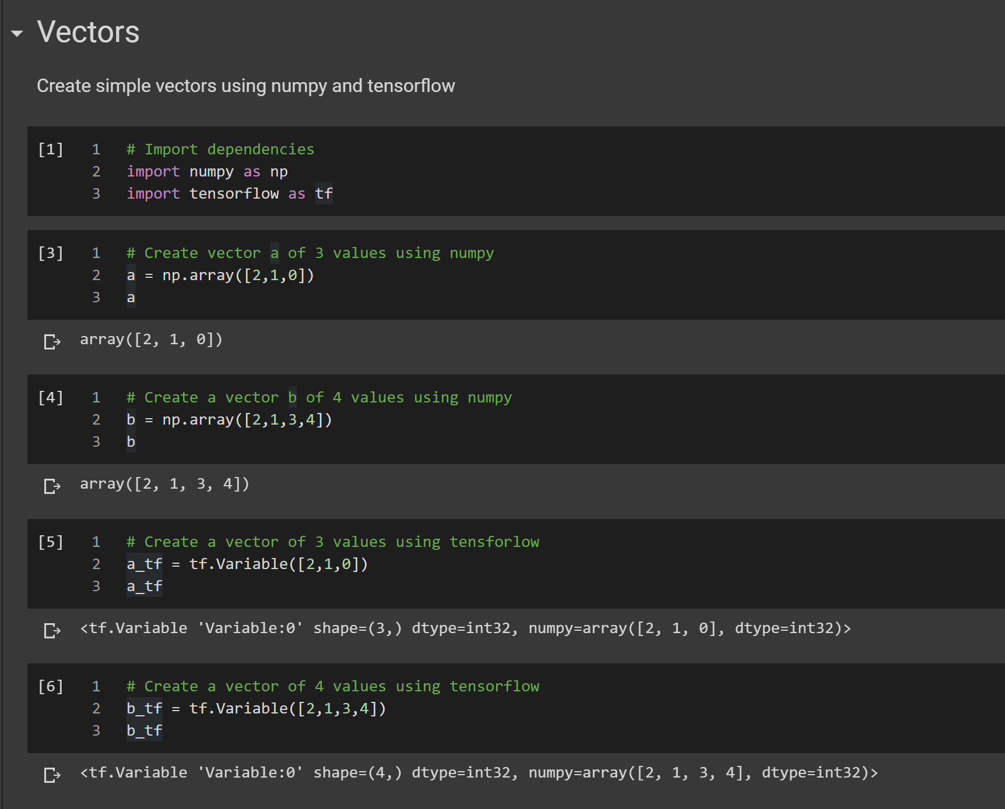The image size is (1005, 809).
Task: Click the output icon next to the a_tf Variable result
Action: (52, 630)
